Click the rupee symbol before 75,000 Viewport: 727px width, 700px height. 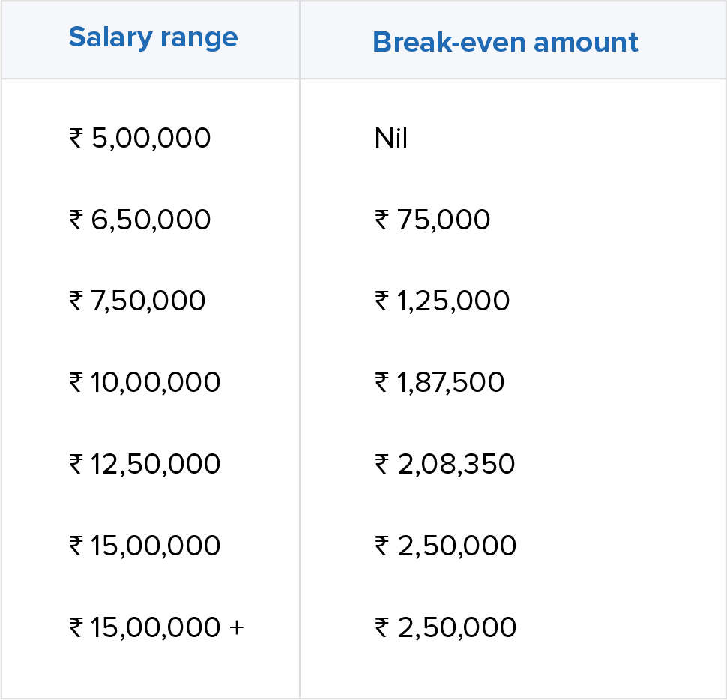pos(381,220)
